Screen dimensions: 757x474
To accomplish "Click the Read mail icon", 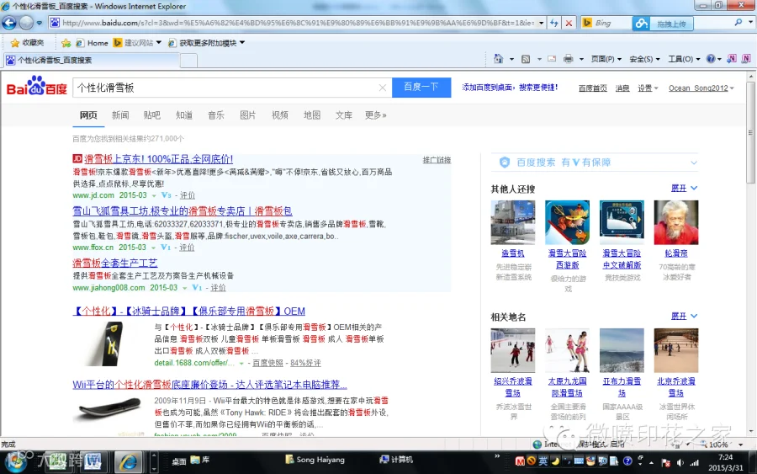I will [552, 59].
